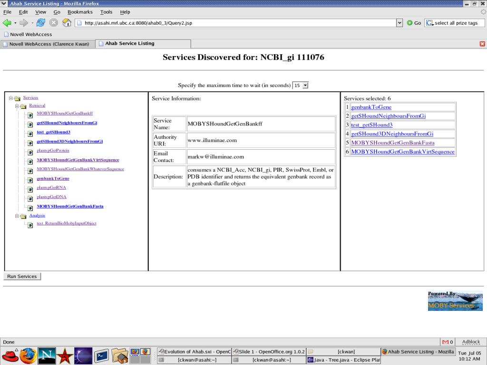Open the Tools menu
This screenshot has width=487, height=365.
click(x=106, y=12)
